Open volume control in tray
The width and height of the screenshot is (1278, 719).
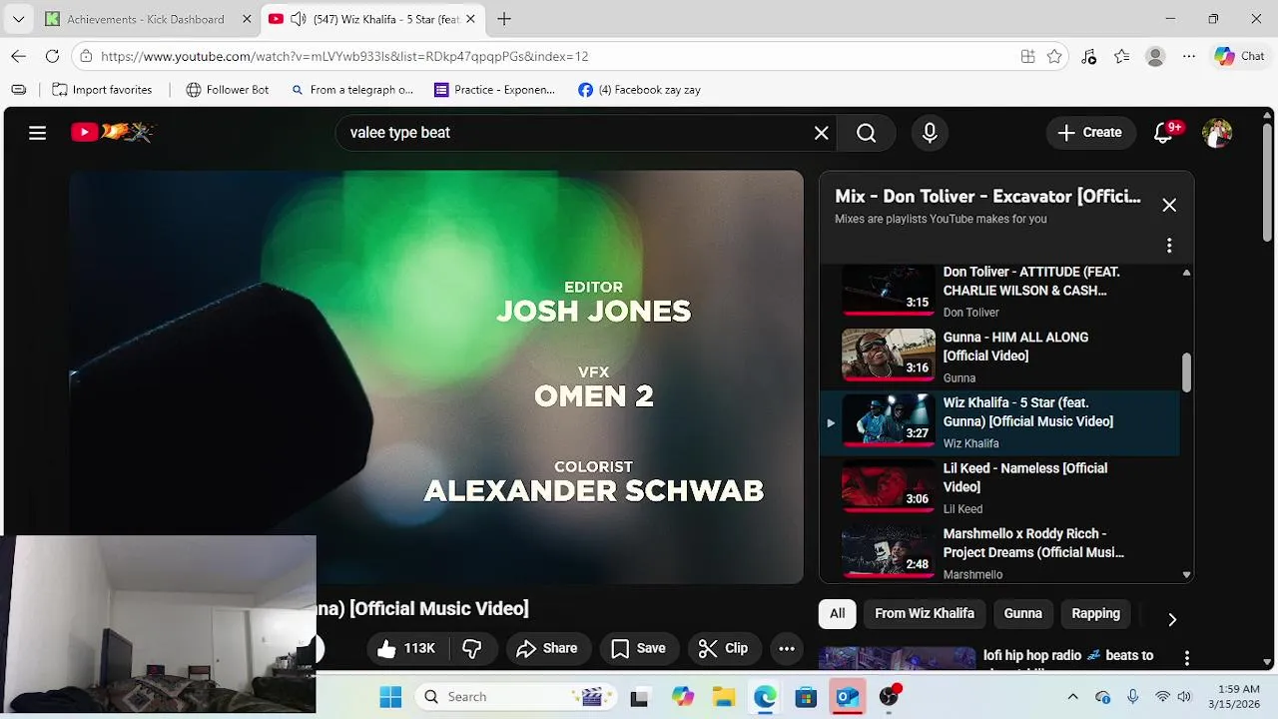(1184, 697)
